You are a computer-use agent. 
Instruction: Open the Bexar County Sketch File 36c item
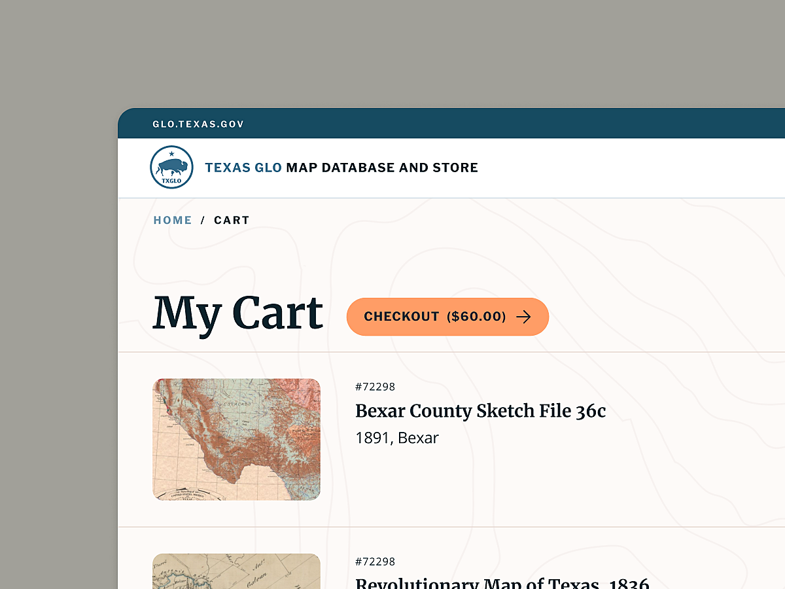pos(480,411)
